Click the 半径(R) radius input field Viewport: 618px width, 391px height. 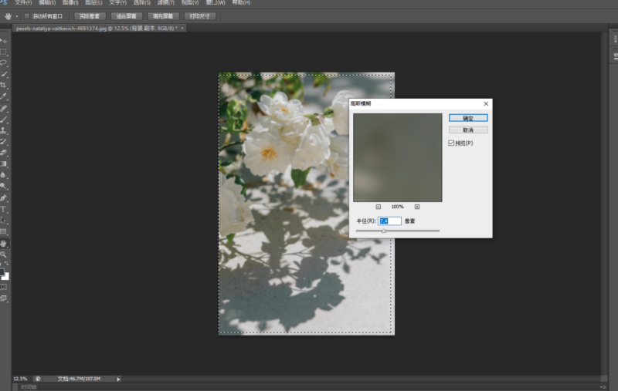tap(389, 221)
